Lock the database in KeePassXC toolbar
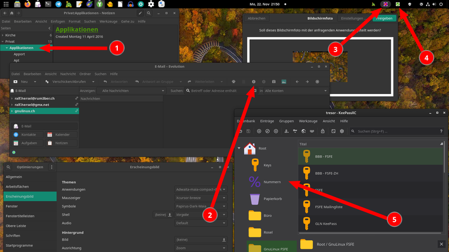This screenshot has height=252, width=449. [323, 131]
